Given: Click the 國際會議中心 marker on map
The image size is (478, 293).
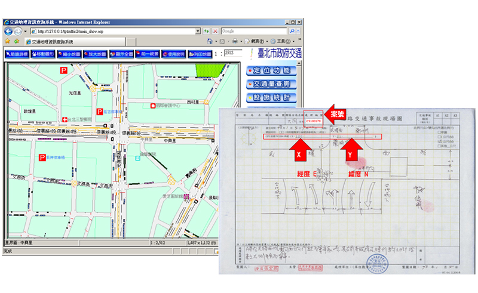Looking at the screenshot, I should pos(153,106).
